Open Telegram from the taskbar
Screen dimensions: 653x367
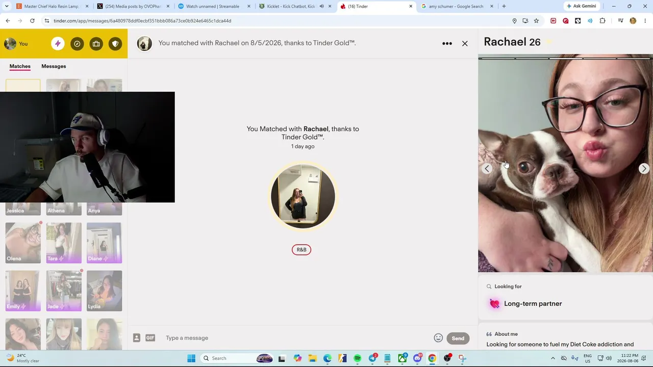click(x=372, y=358)
